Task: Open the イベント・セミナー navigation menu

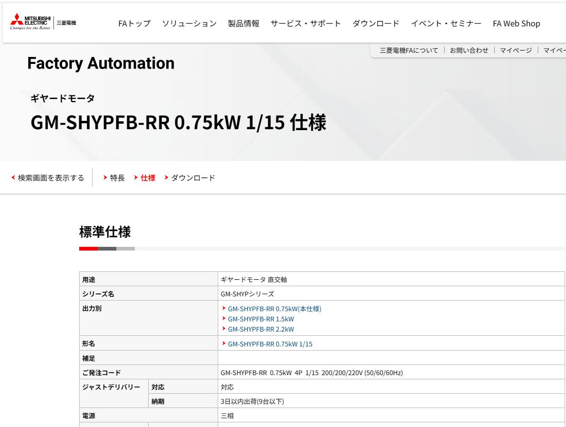Action: (447, 23)
